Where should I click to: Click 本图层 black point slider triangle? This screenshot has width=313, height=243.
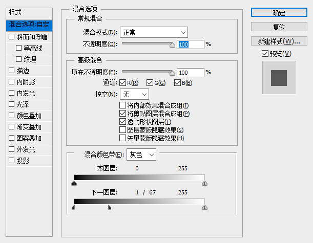pos(74,183)
